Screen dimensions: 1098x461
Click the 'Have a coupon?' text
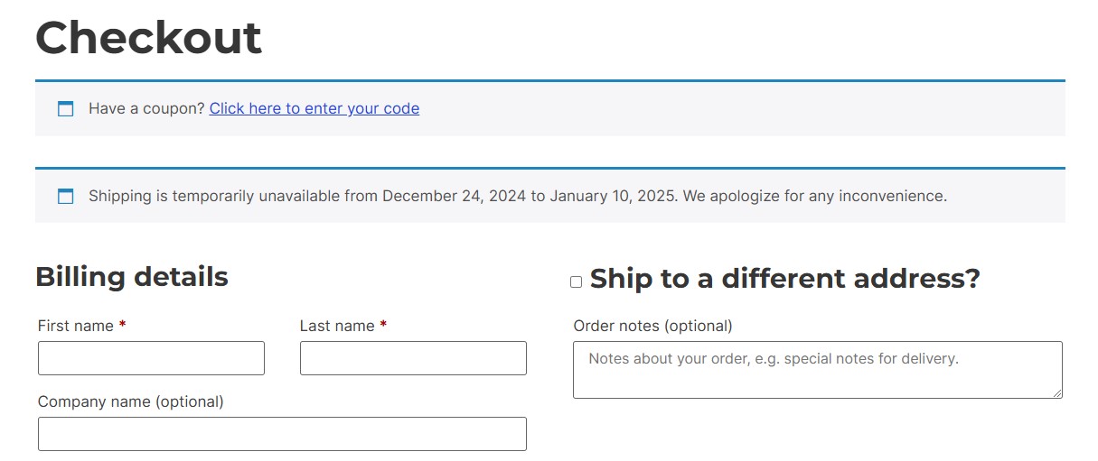[x=147, y=108]
